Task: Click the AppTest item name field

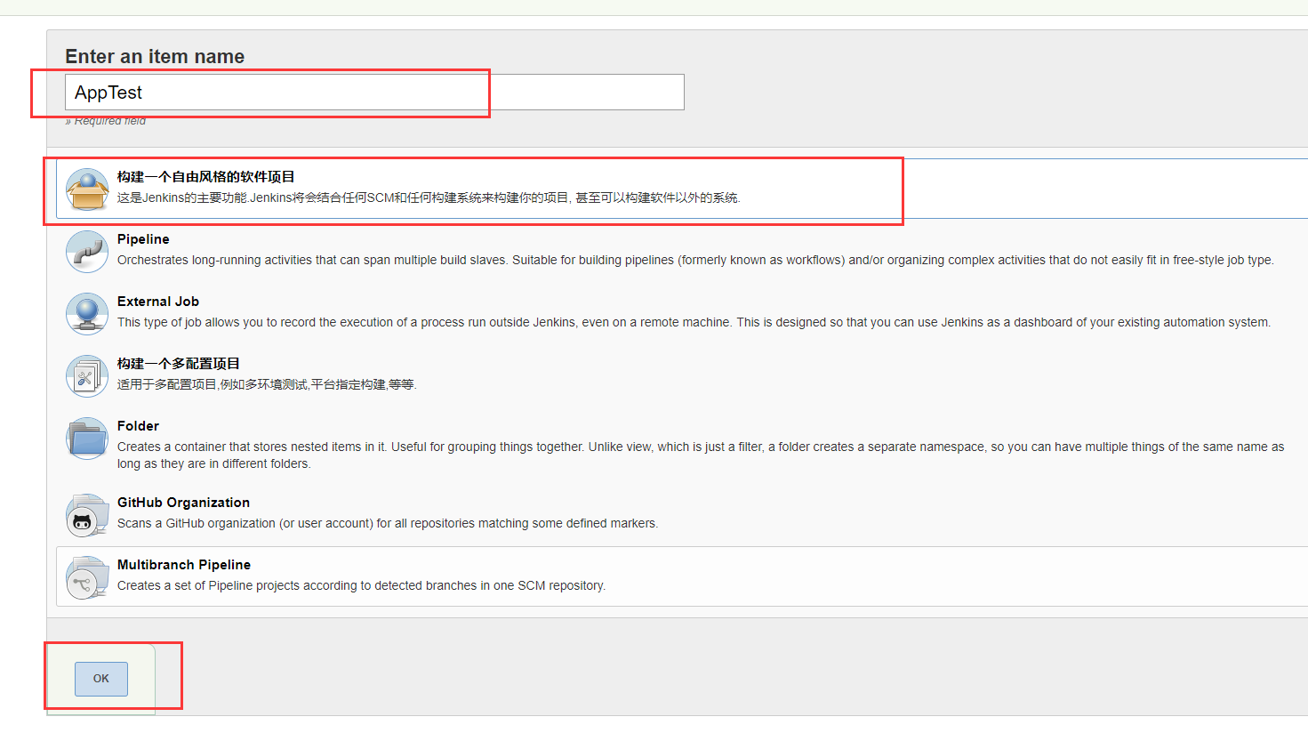Action: point(374,93)
